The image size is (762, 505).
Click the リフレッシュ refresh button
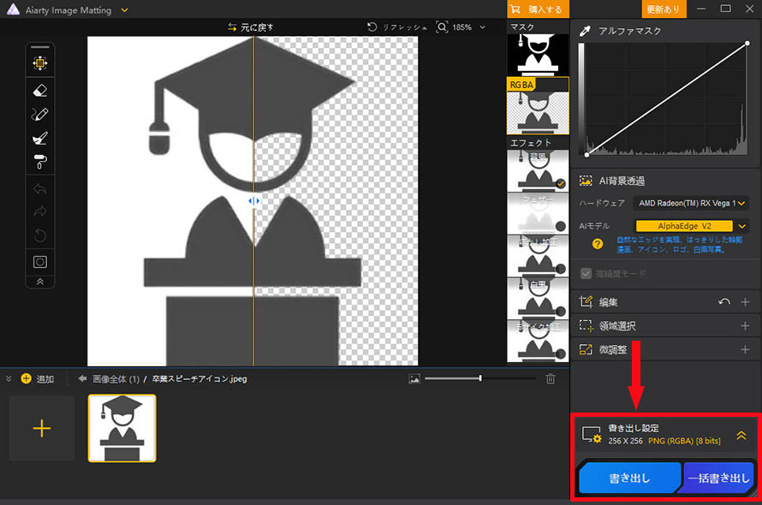397,27
